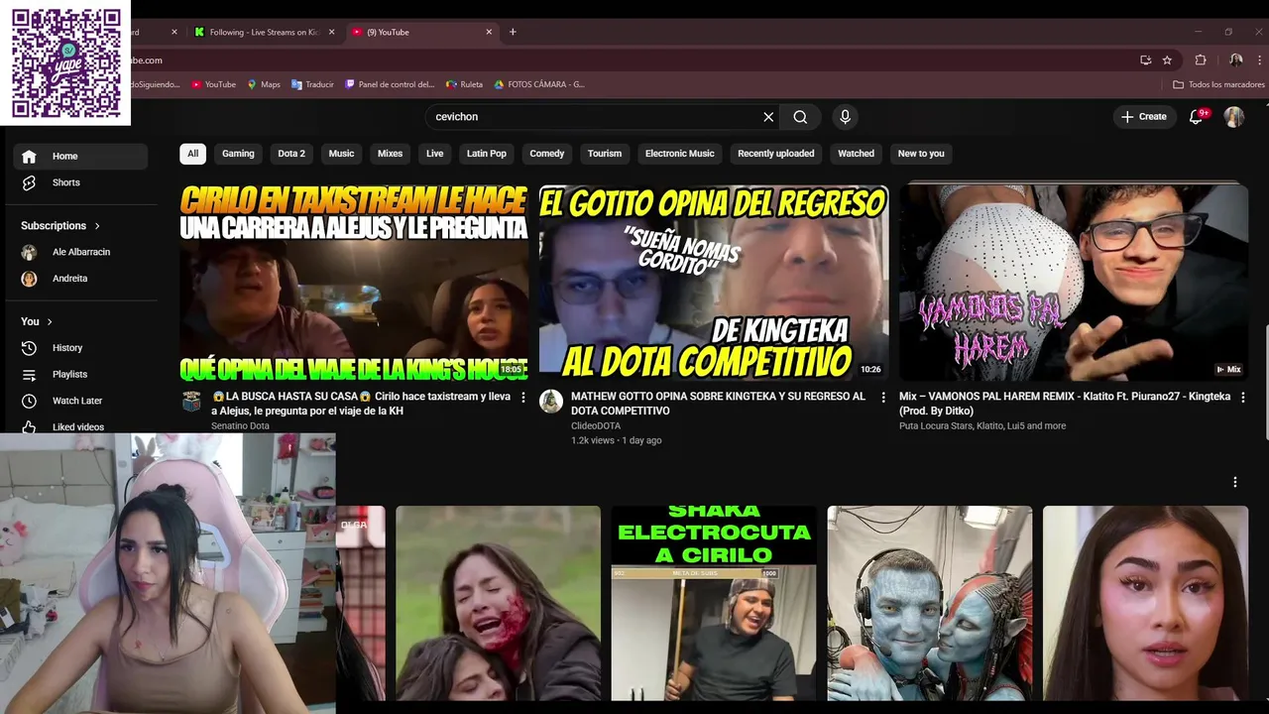Open Vamonos Pal Harem mix thumbnail

[x=1074, y=282]
